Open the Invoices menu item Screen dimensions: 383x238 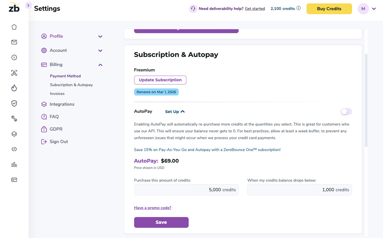[x=57, y=93]
